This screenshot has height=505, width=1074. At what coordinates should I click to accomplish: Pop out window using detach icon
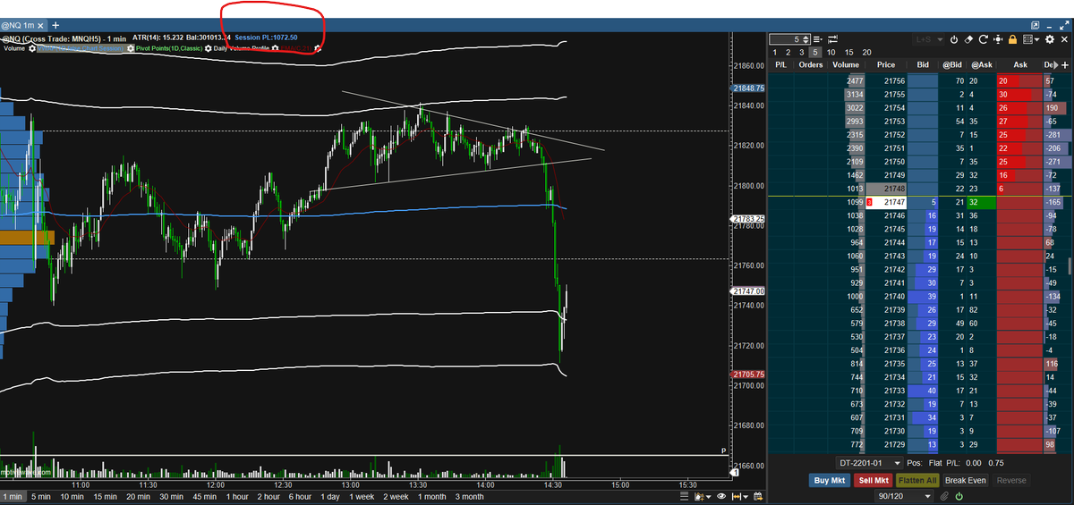[1036, 25]
